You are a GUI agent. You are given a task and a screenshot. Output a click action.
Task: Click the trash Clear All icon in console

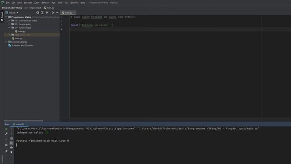11,152
